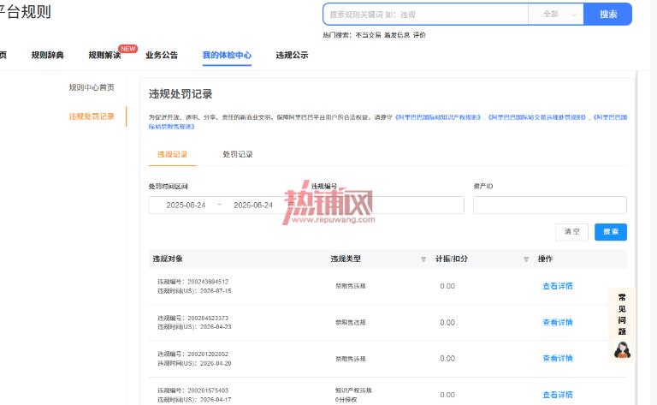Screen dimensions: 657x405
Task: Click the 资产ID input field
Action: coord(550,205)
